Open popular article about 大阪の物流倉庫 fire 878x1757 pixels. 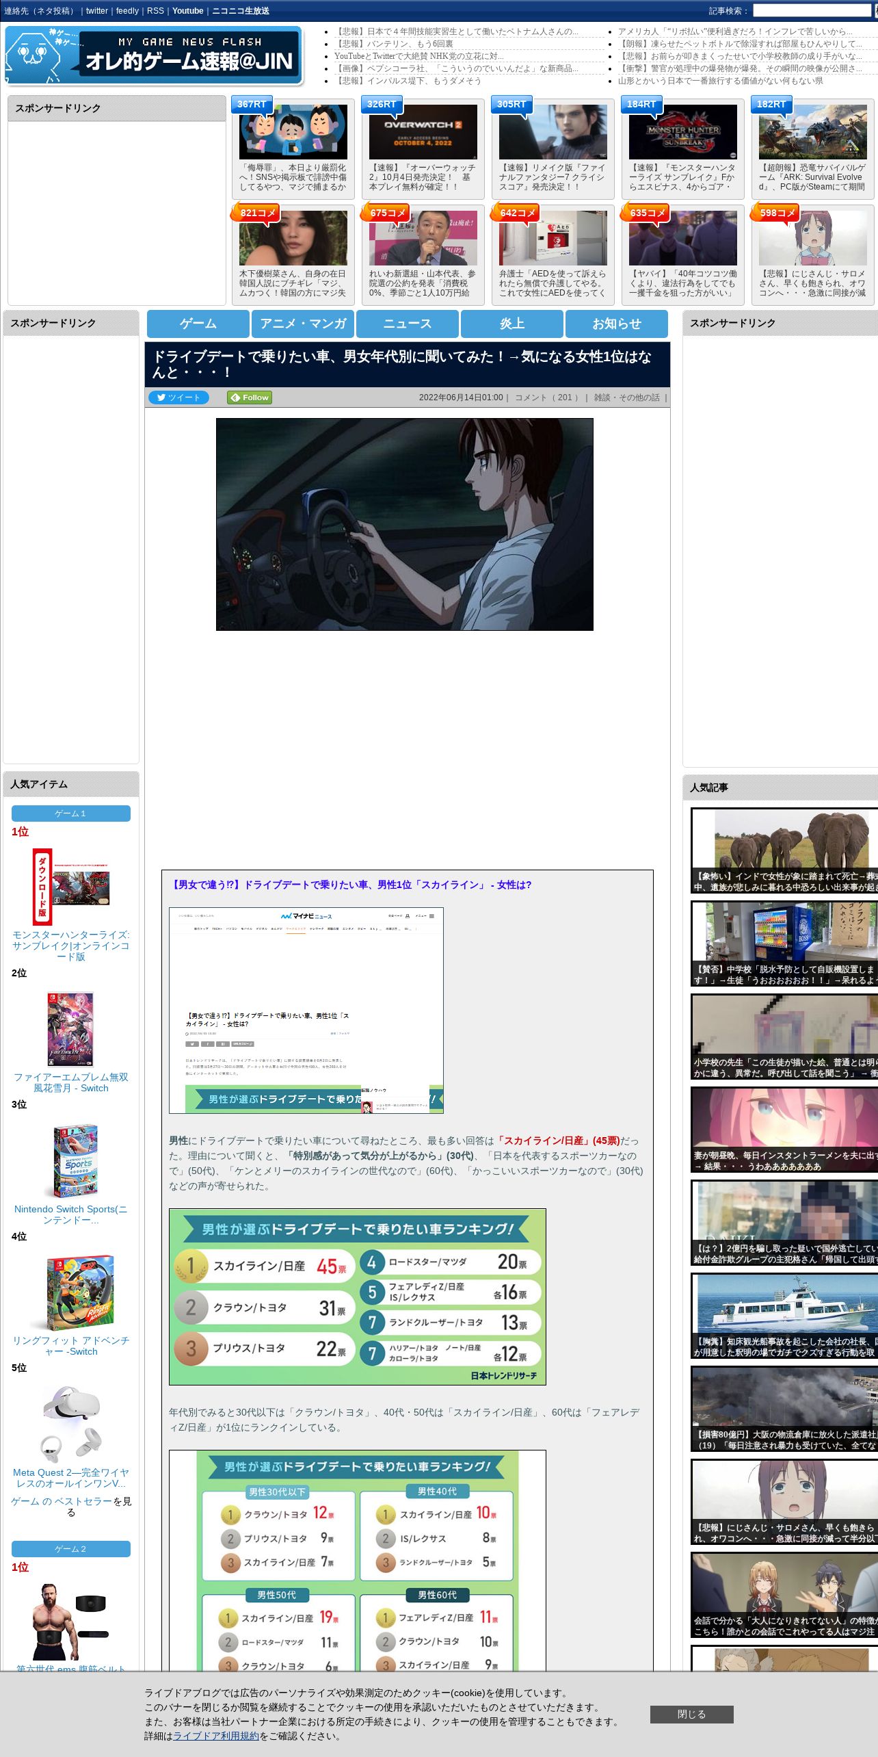tap(784, 1409)
